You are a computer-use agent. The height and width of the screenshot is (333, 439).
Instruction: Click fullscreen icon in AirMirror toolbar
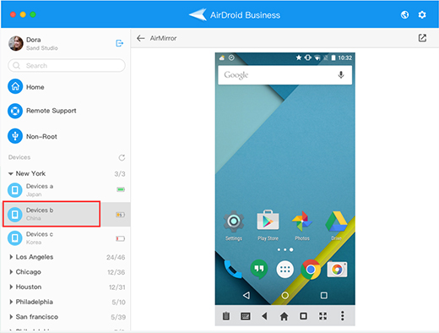(x=323, y=316)
